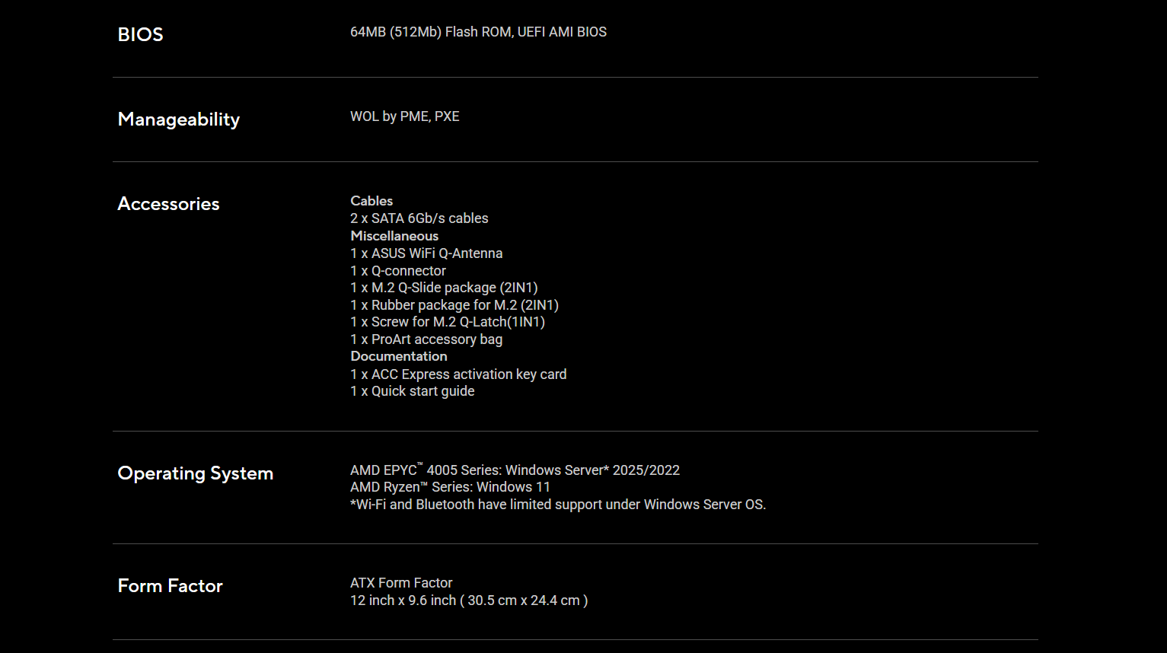Click the AMD Ryzen Series Windows 11 line
This screenshot has width=1167, height=653.
click(x=450, y=487)
